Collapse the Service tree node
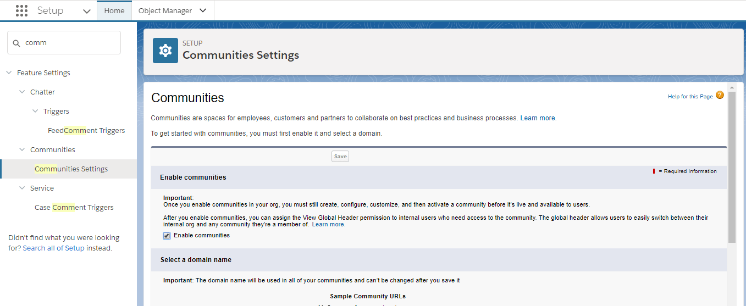The width and height of the screenshot is (746, 306). tap(22, 188)
